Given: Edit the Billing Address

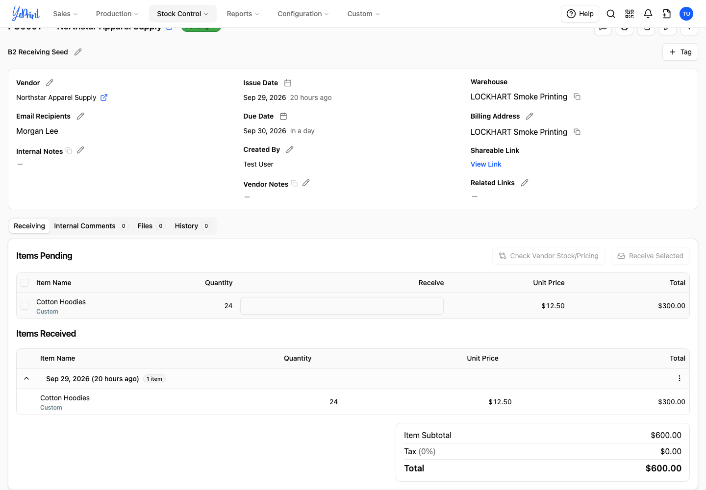Looking at the screenshot, I should point(529,116).
